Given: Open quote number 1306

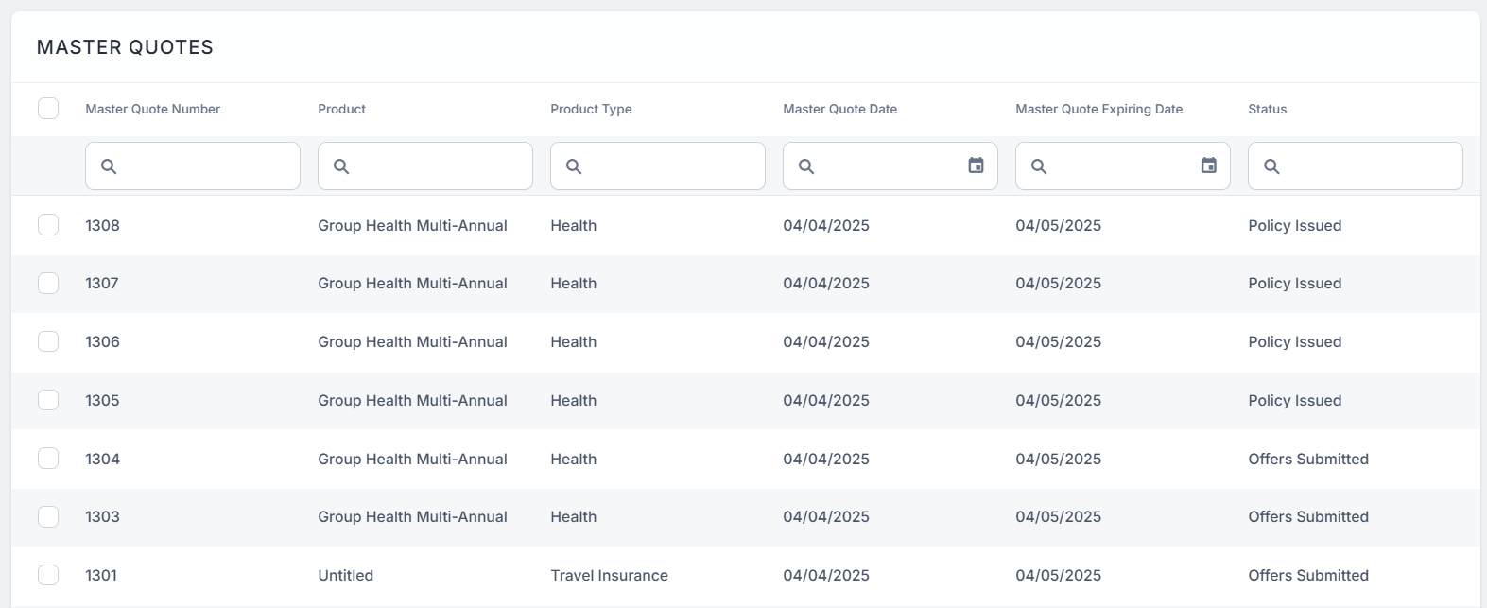Looking at the screenshot, I should click(102, 341).
